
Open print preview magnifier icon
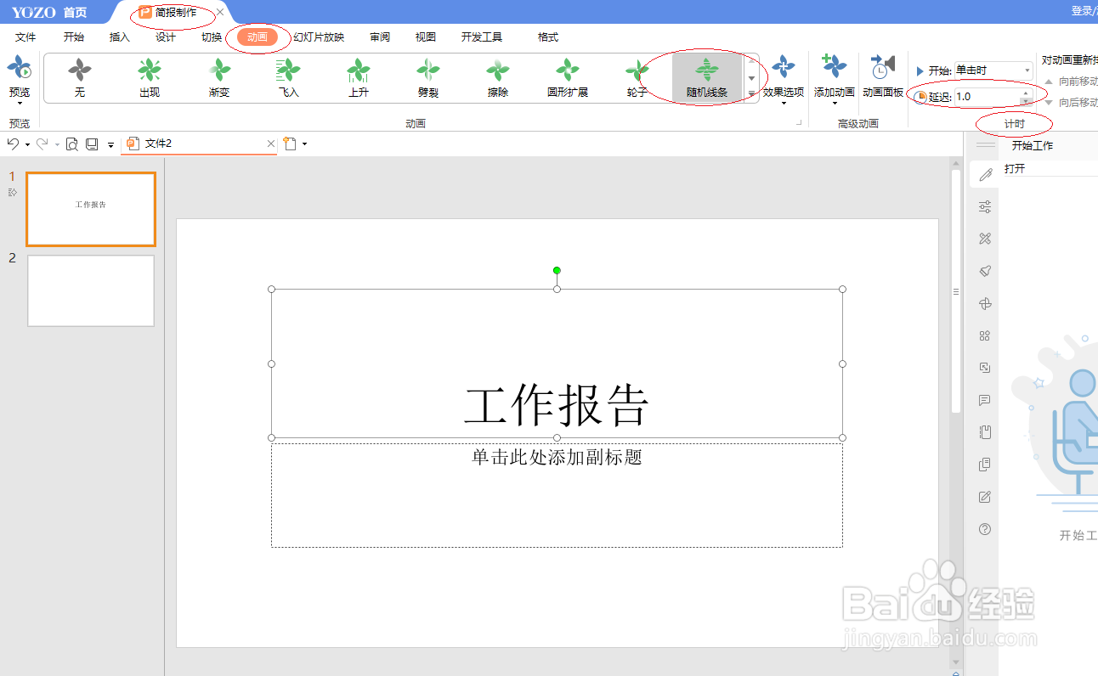(x=72, y=144)
